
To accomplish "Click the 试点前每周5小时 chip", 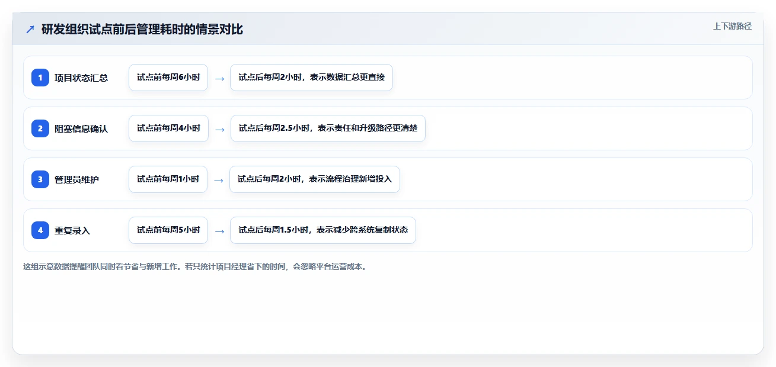I will pyautogui.click(x=168, y=230).
